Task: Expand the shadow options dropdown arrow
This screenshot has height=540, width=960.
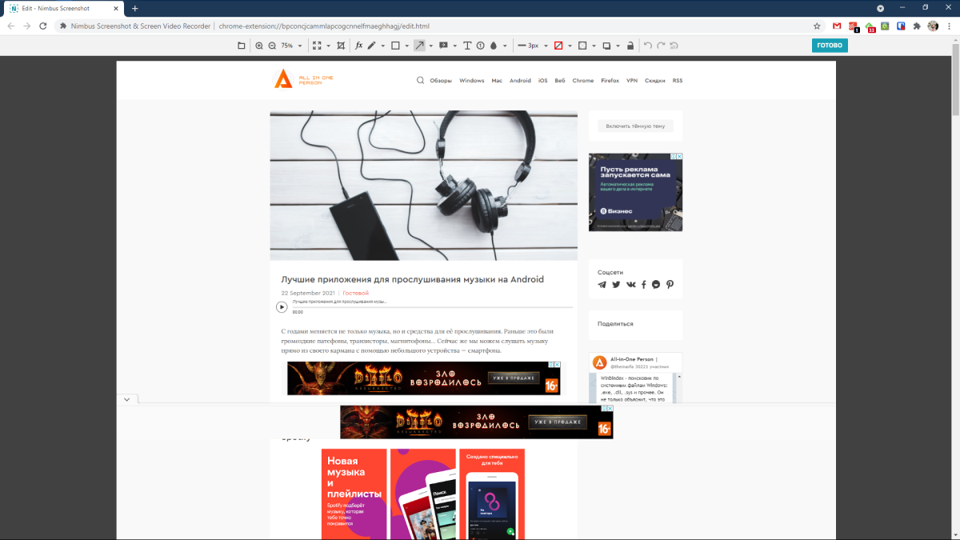Action: (618, 46)
